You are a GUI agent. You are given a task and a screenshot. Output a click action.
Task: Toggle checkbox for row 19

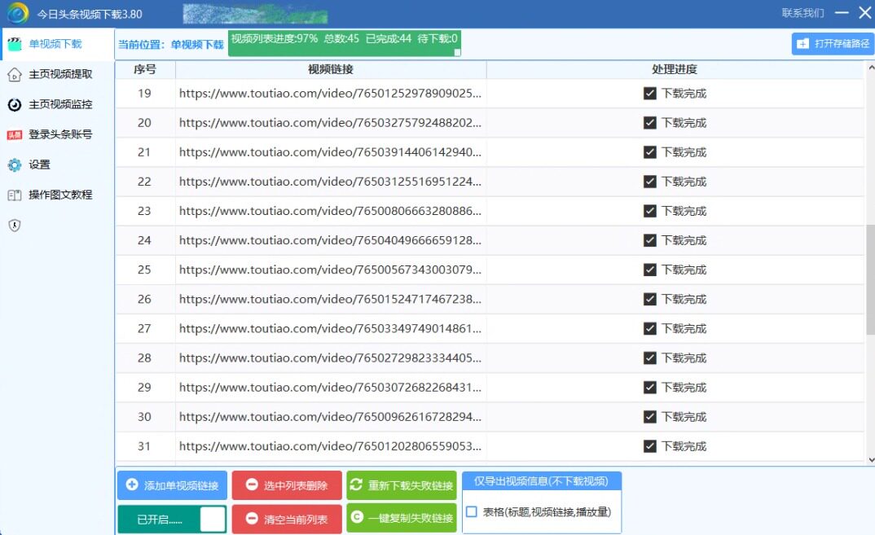[x=649, y=93]
